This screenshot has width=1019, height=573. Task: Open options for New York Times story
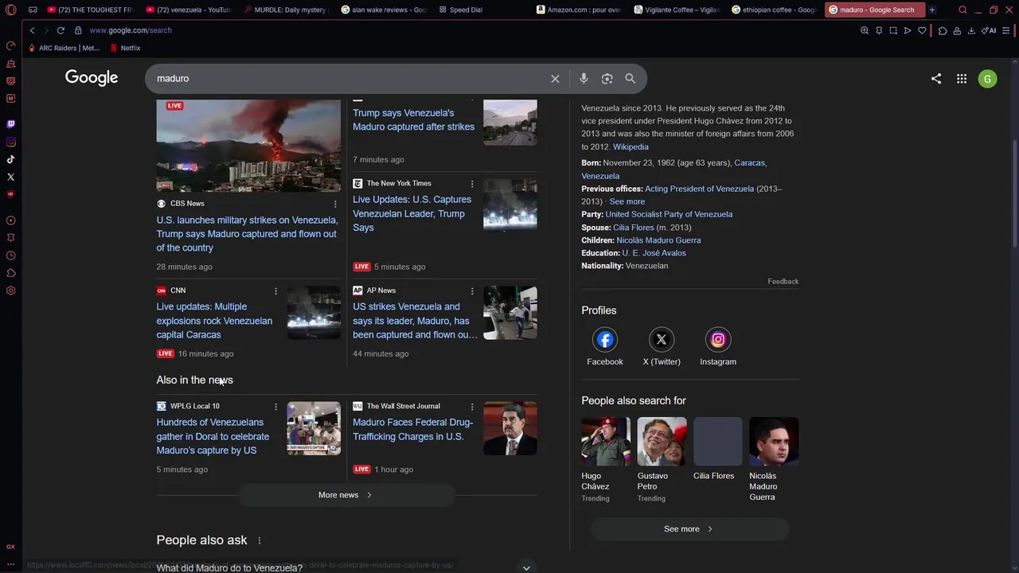pos(472,184)
